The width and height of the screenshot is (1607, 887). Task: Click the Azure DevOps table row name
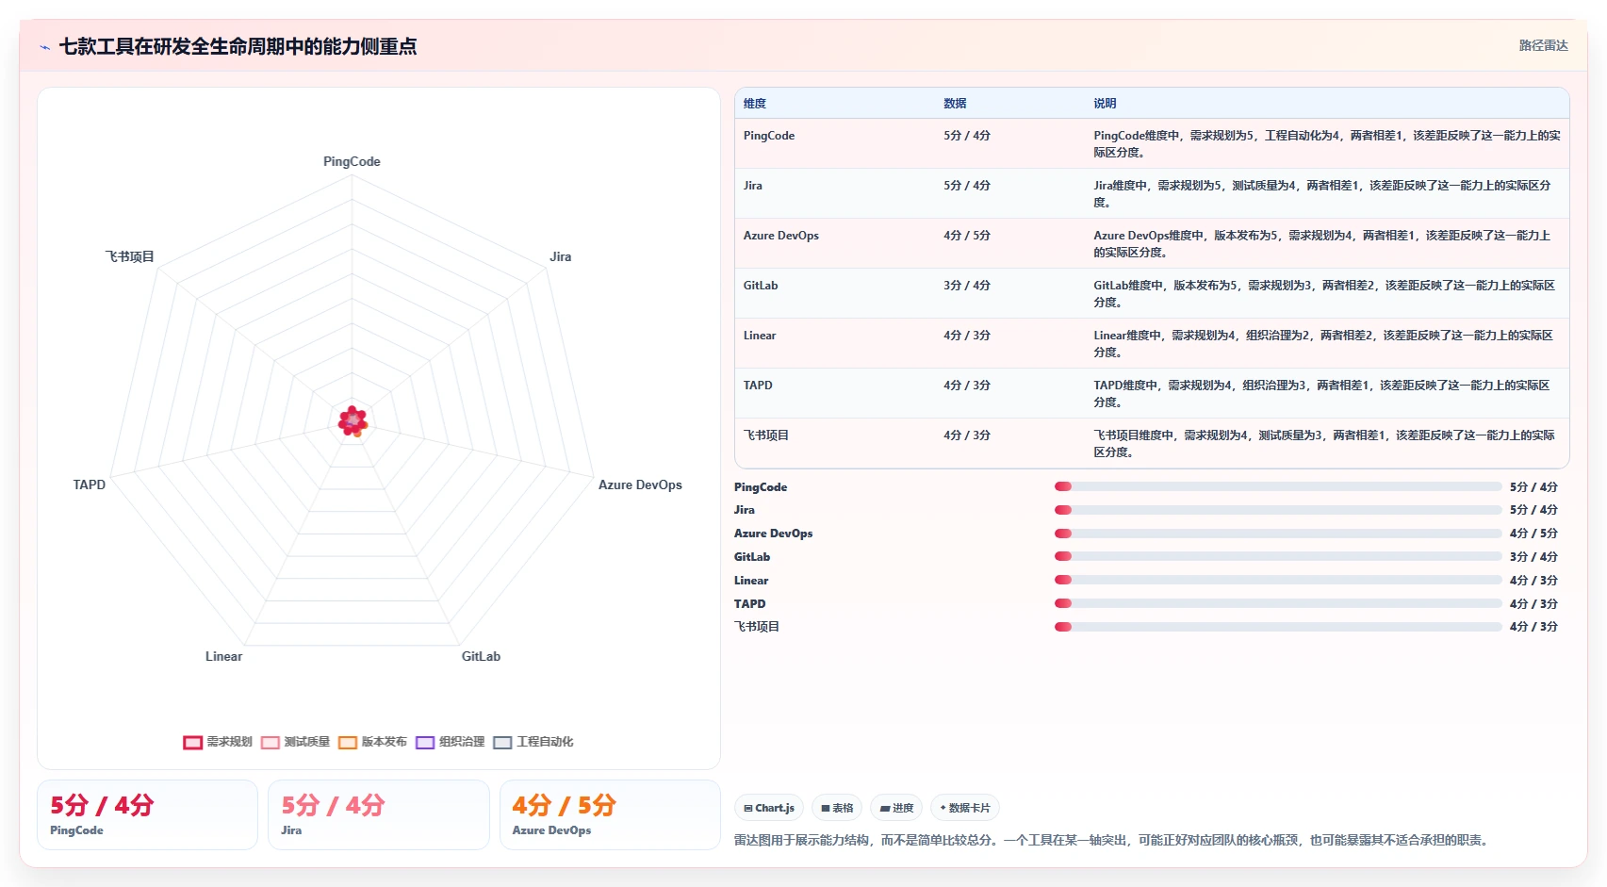click(x=781, y=236)
